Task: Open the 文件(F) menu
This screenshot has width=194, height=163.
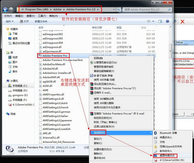Action: click(x=8, y=16)
